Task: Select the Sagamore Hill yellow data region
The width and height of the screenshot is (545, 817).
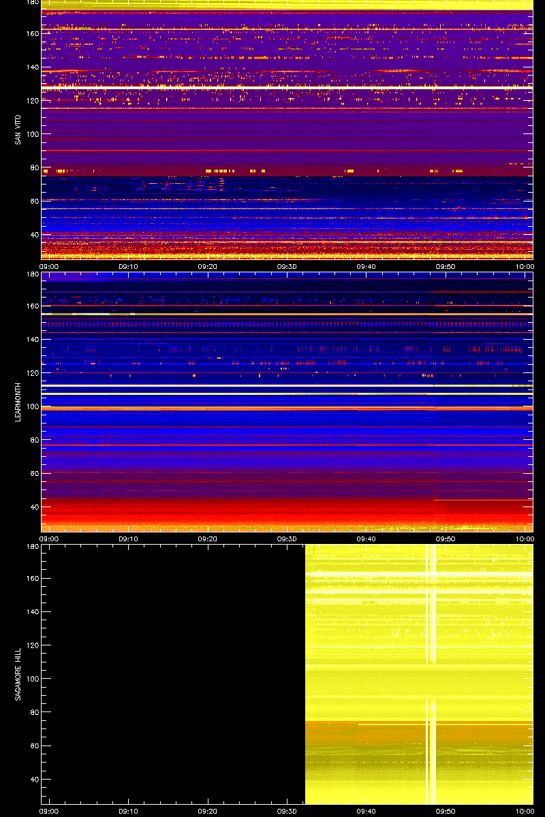Action: [419, 674]
